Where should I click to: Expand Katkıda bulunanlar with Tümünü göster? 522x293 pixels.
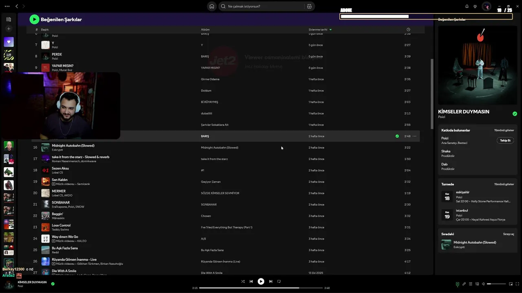504,130
